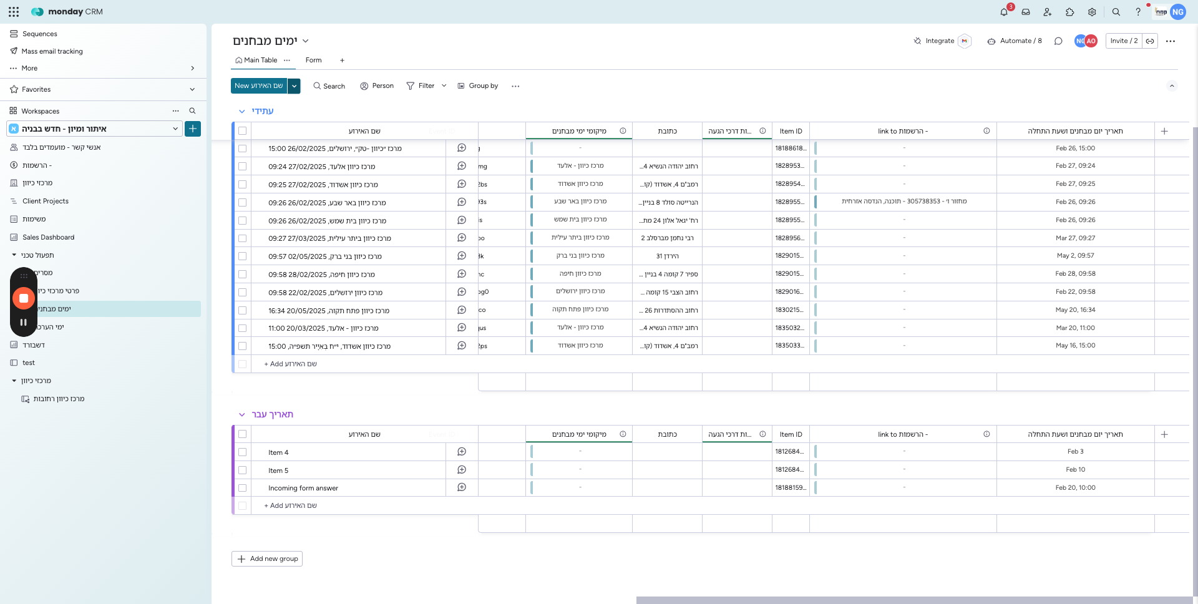Open the help question mark icon
The image size is (1198, 604).
(1138, 12)
